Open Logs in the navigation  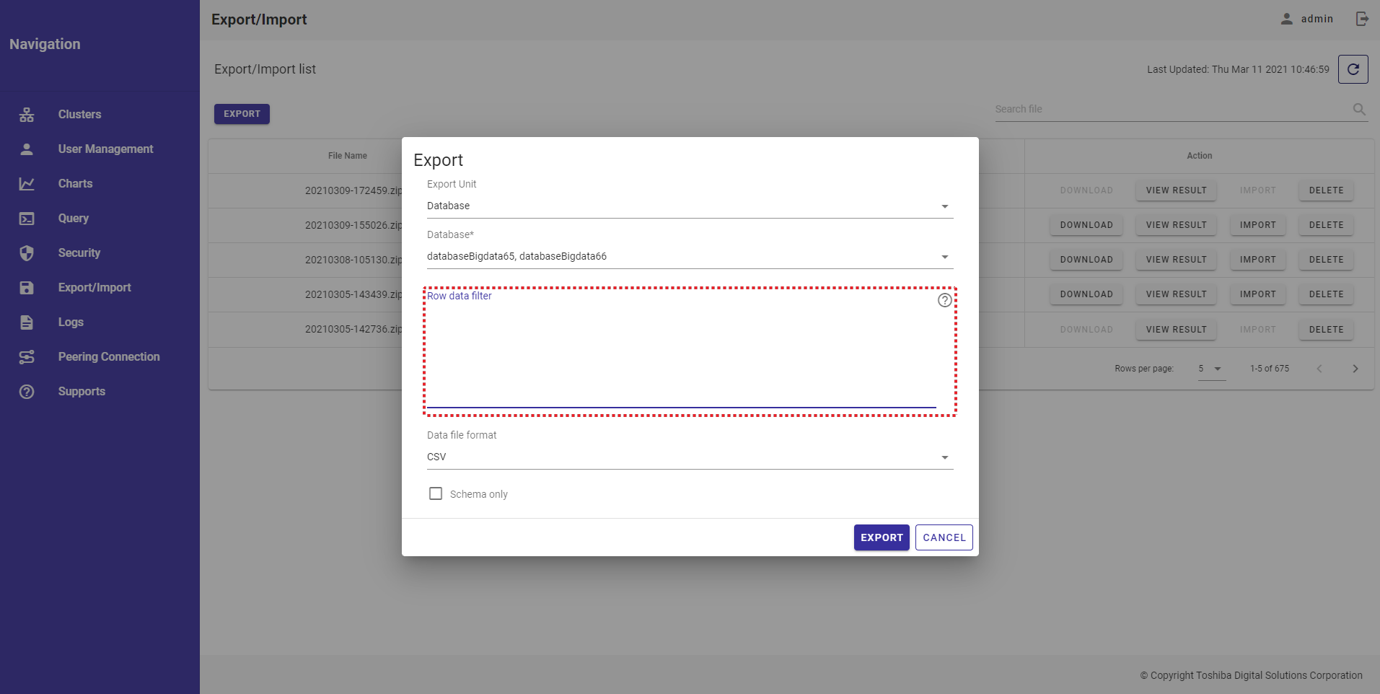(x=71, y=322)
